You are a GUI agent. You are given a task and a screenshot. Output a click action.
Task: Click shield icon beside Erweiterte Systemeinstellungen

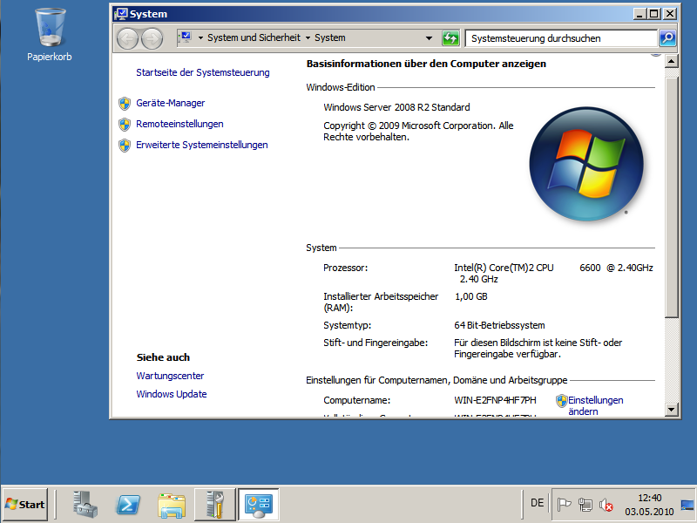[x=125, y=145]
